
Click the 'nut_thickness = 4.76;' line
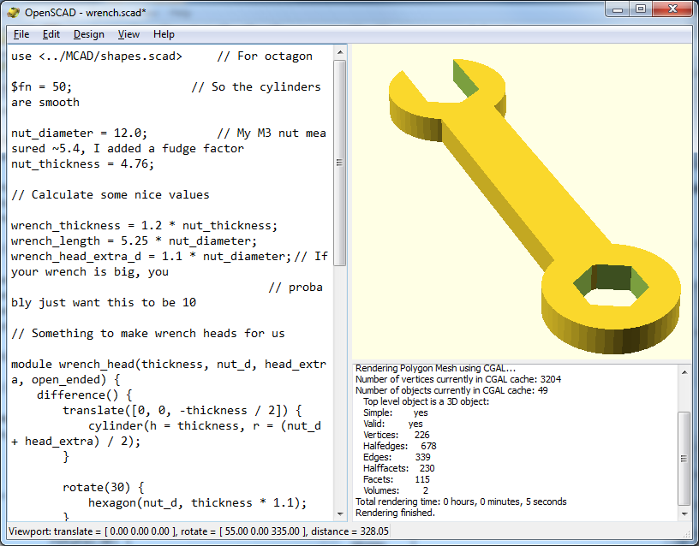point(82,164)
